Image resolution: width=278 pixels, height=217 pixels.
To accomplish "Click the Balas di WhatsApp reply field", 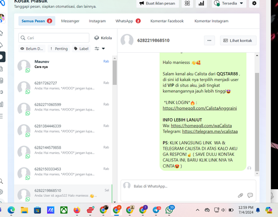I will [x=188, y=190].
